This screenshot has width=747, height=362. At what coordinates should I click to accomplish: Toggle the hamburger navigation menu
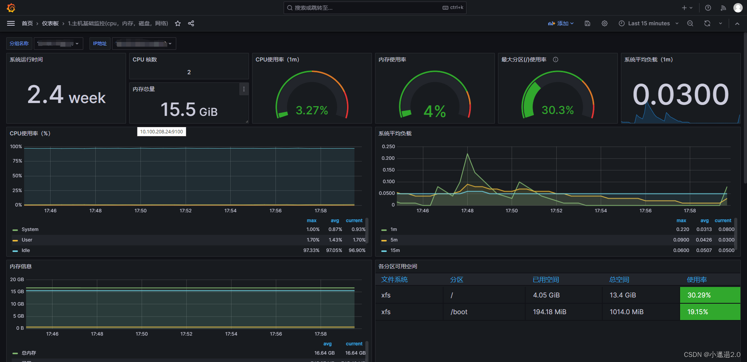pyautogui.click(x=11, y=23)
